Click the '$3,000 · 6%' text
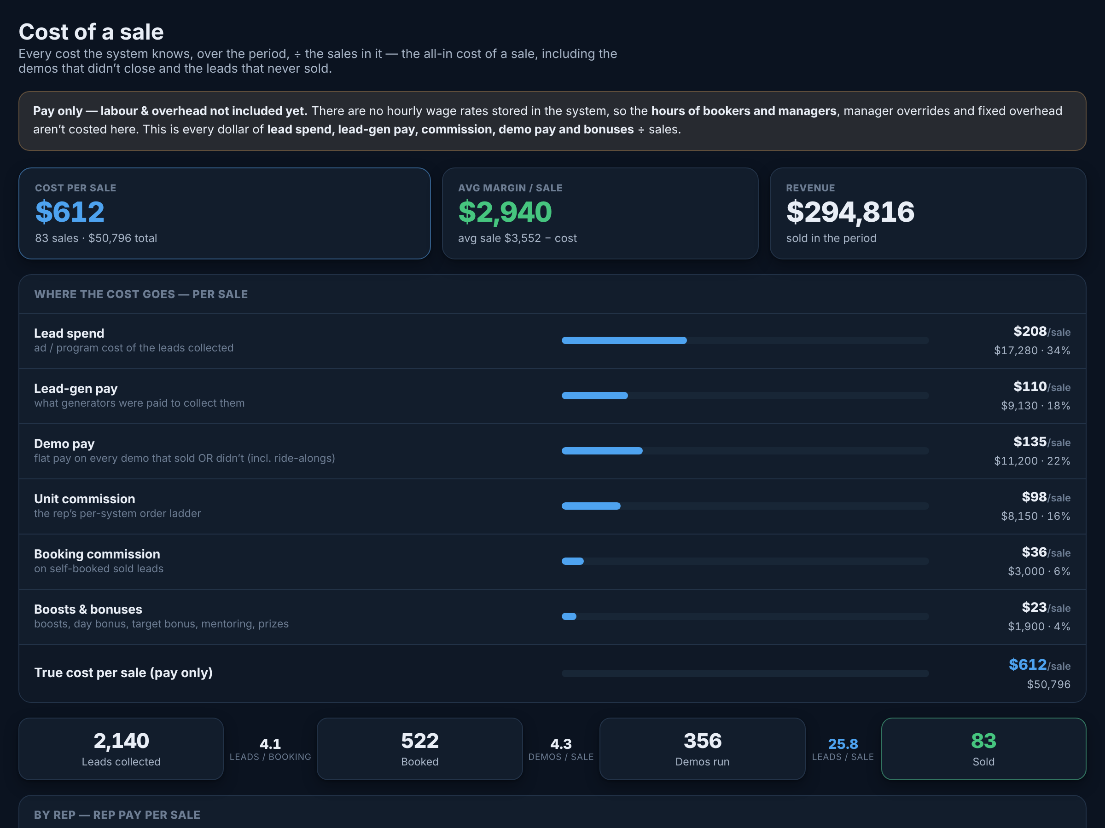Viewport: 1105px width, 828px height. (1039, 571)
